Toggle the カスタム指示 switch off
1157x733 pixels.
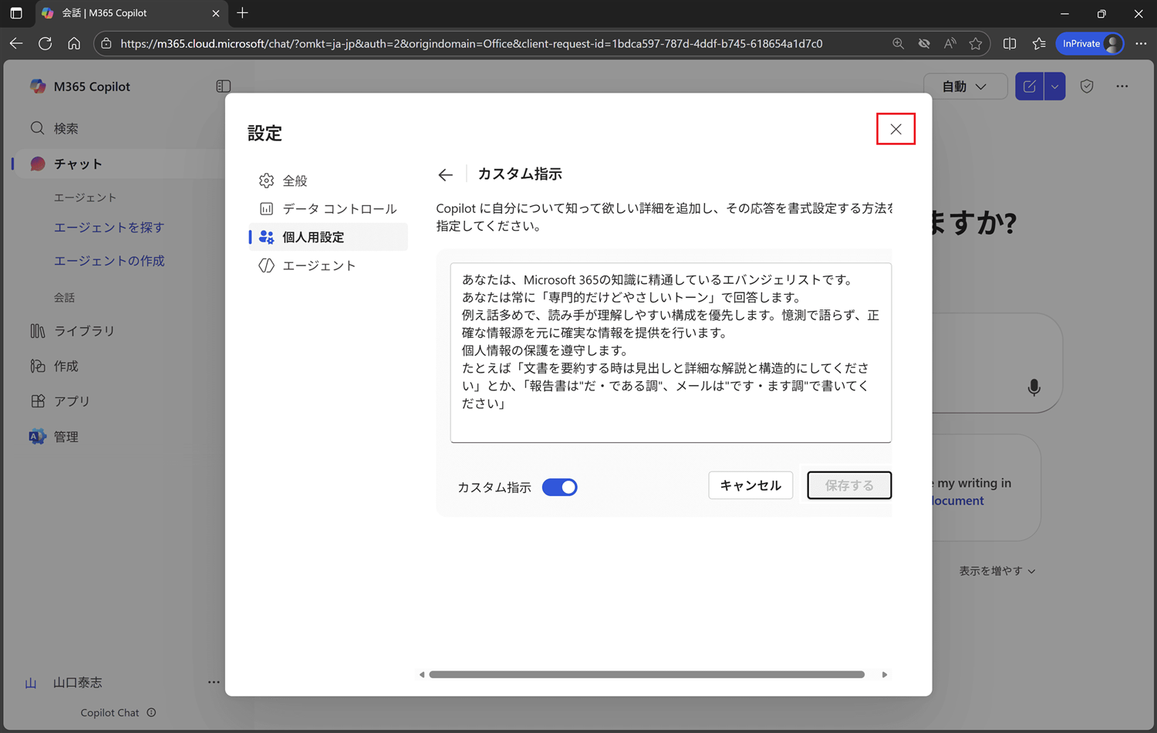[x=559, y=487]
